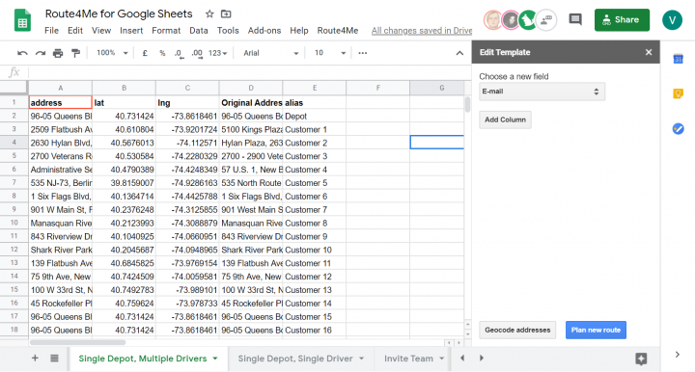Select the 'Depot' cell in alias column
This screenshot has height=372, width=695.
pyautogui.click(x=315, y=117)
